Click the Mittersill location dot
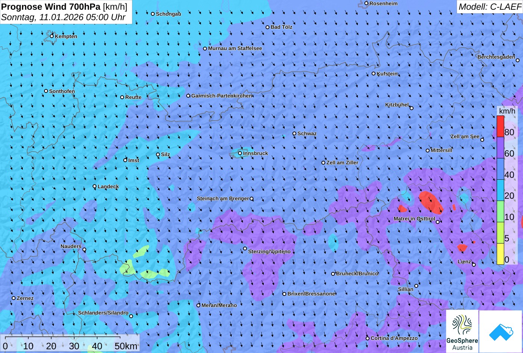The height and width of the screenshot is (353, 523). (428, 151)
